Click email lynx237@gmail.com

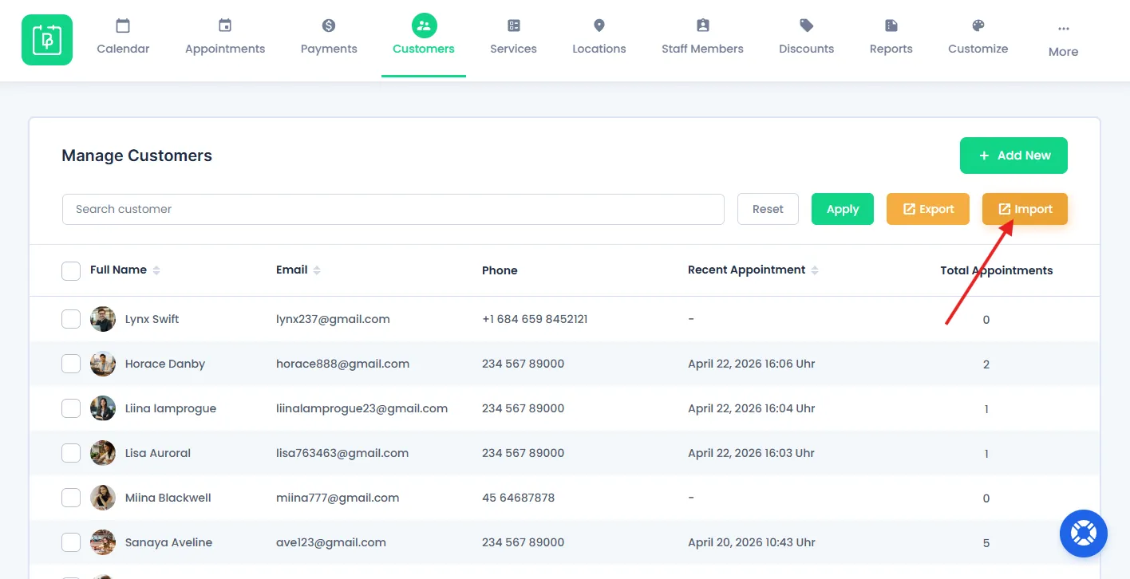(333, 319)
